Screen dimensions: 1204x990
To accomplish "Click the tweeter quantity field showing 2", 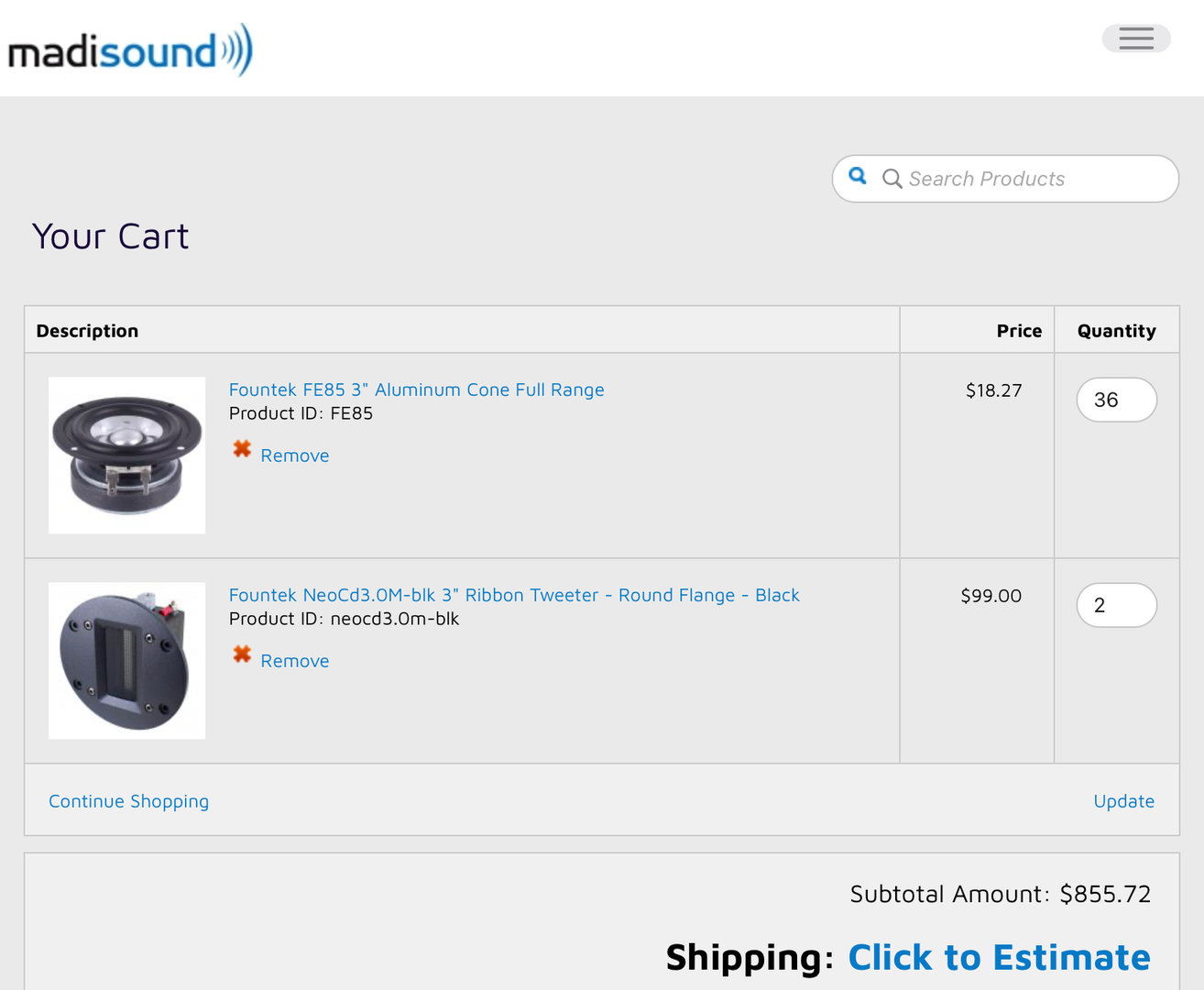I will click(1116, 605).
